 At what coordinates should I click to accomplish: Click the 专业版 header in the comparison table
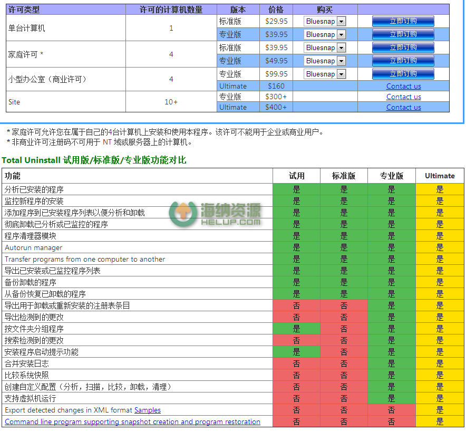point(392,176)
